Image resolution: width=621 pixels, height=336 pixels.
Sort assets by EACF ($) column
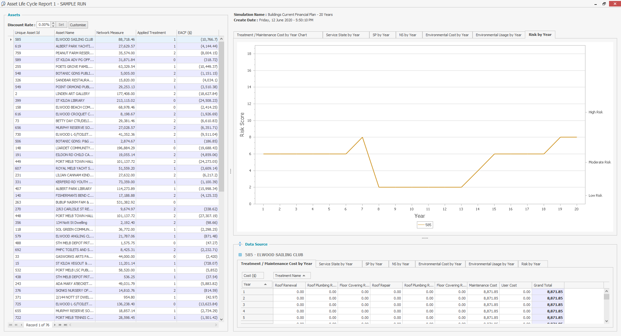pyautogui.click(x=198, y=33)
